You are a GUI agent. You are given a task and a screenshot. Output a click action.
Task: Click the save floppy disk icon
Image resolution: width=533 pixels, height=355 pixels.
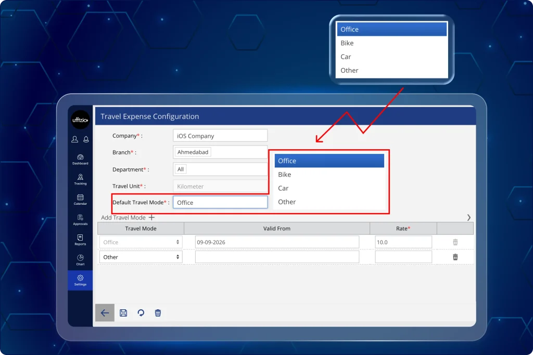pos(123,313)
